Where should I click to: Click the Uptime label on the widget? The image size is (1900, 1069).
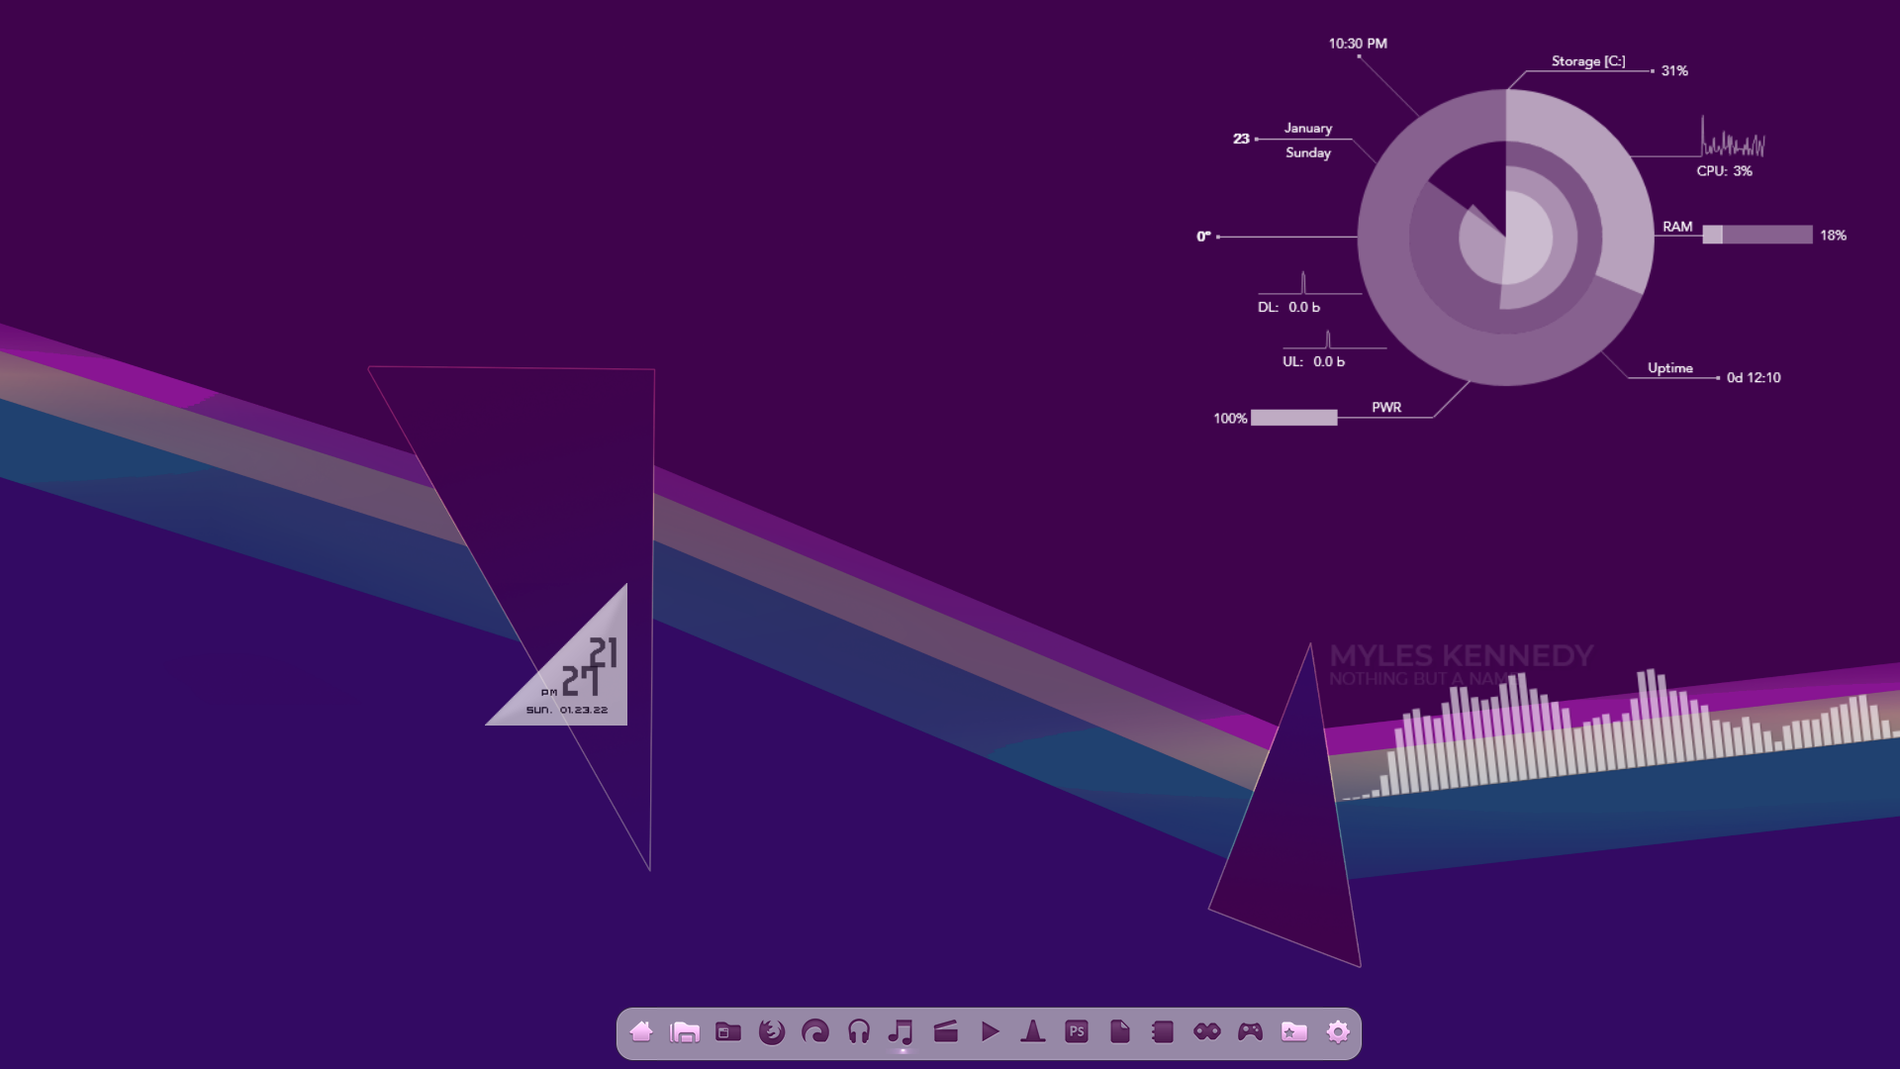click(x=1670, y=367)
